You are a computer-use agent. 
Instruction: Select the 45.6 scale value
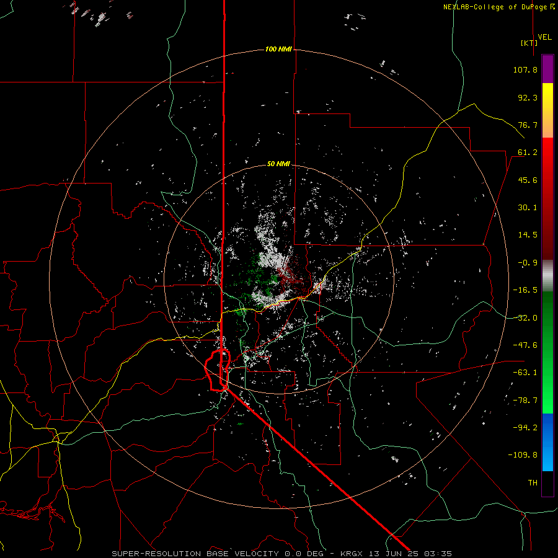click(x=528, y=180)
